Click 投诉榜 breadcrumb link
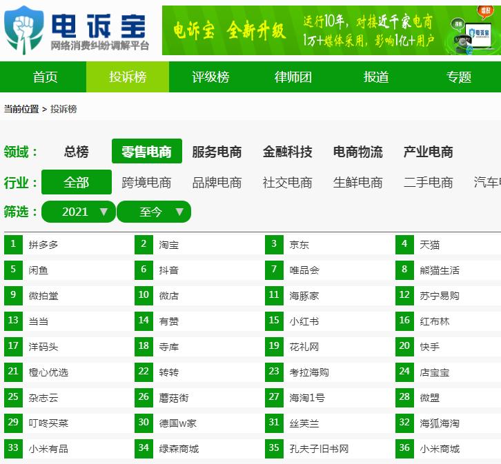Image resolution: width=501 pixels, height=464 pixels. click(x=63, y=109)
